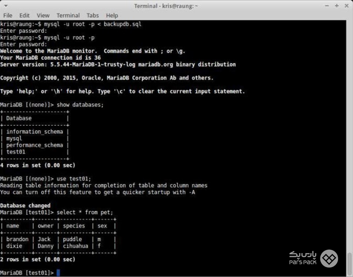The width and height of the screenshot is (353, 277).
Task: Maximize the Terminal window
Action: 337,6
